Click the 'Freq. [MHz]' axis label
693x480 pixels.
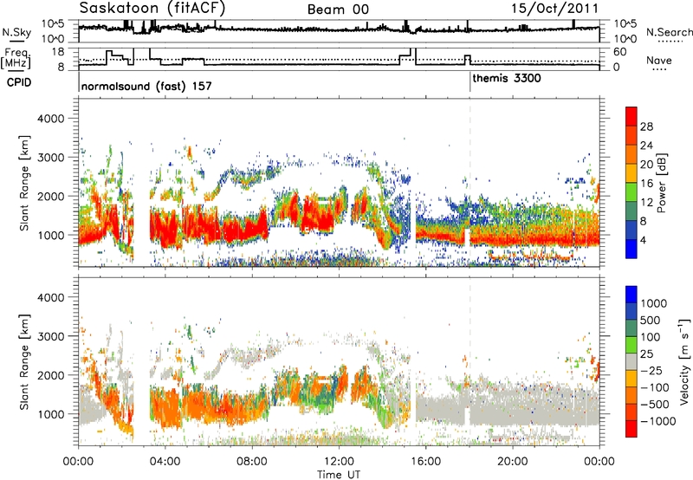click(16, 58)
